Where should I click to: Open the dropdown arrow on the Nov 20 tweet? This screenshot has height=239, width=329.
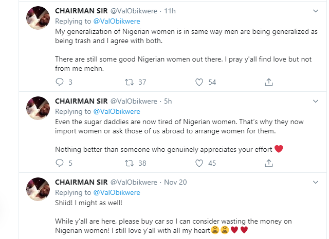(315, 182)
